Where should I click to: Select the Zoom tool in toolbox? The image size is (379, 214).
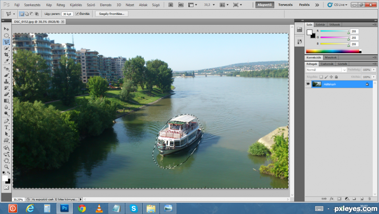[x=6, y=167]
